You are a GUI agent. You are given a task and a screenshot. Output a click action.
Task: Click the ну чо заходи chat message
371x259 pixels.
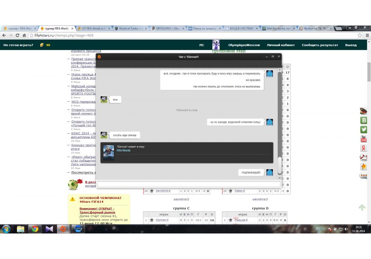tap(236, 122)
